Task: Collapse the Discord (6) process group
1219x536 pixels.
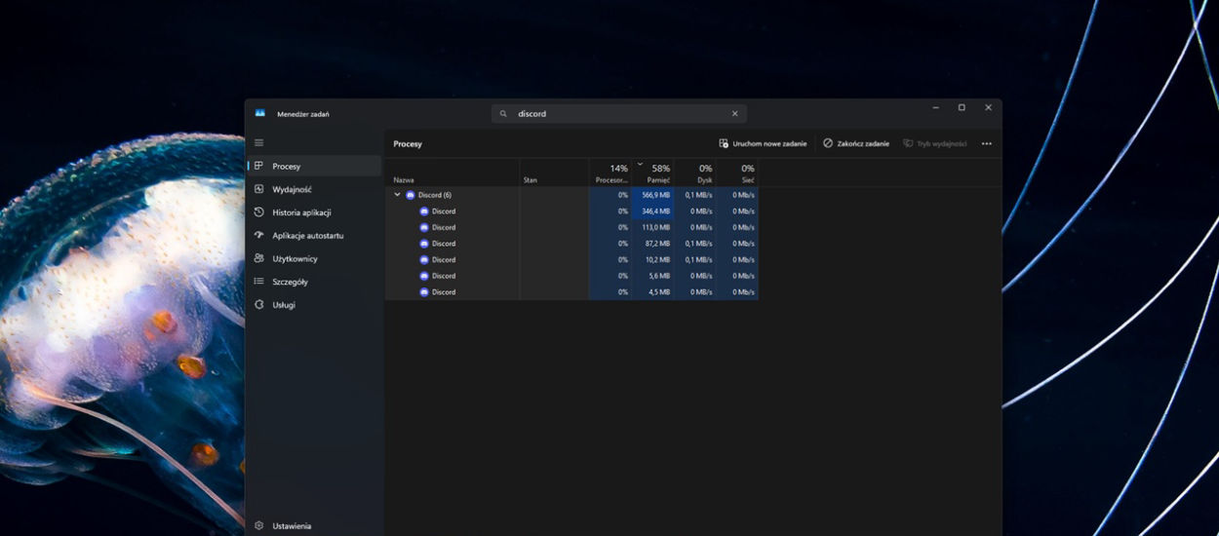Action: point(397,195)
